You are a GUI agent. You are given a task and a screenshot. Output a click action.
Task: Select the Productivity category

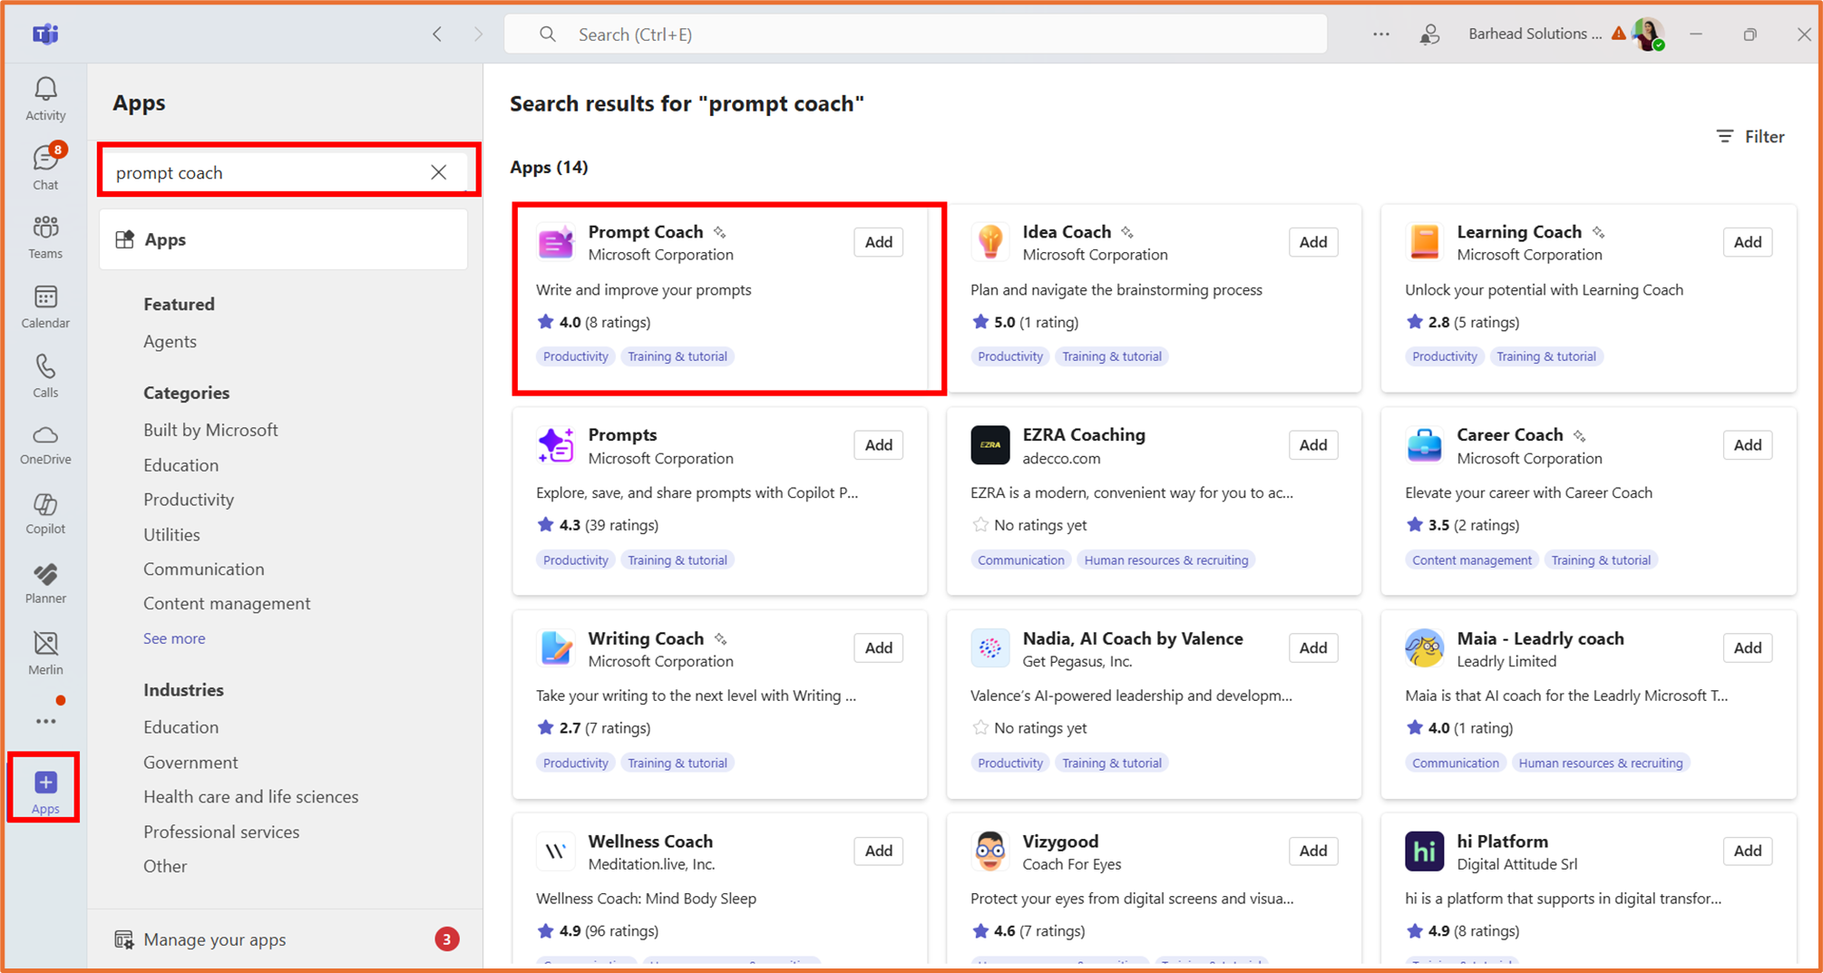(189, 499)
